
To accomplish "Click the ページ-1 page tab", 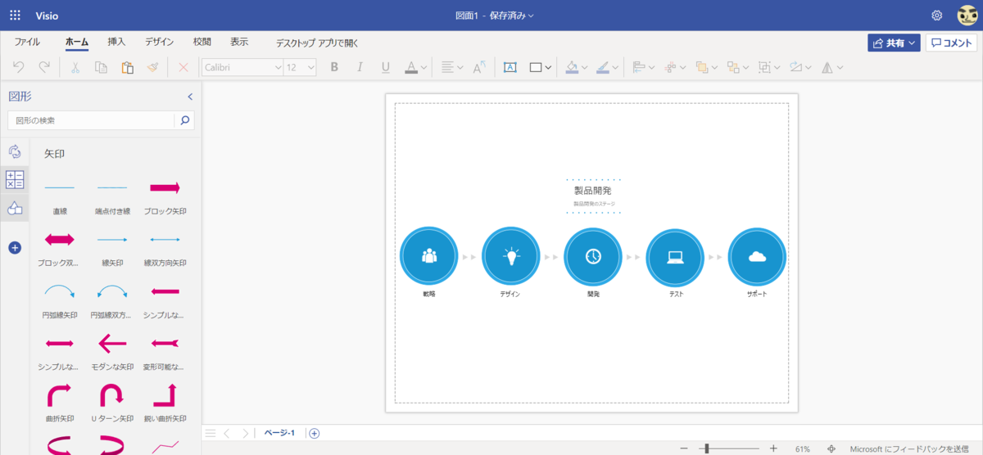I will click(x=279, y=433).
